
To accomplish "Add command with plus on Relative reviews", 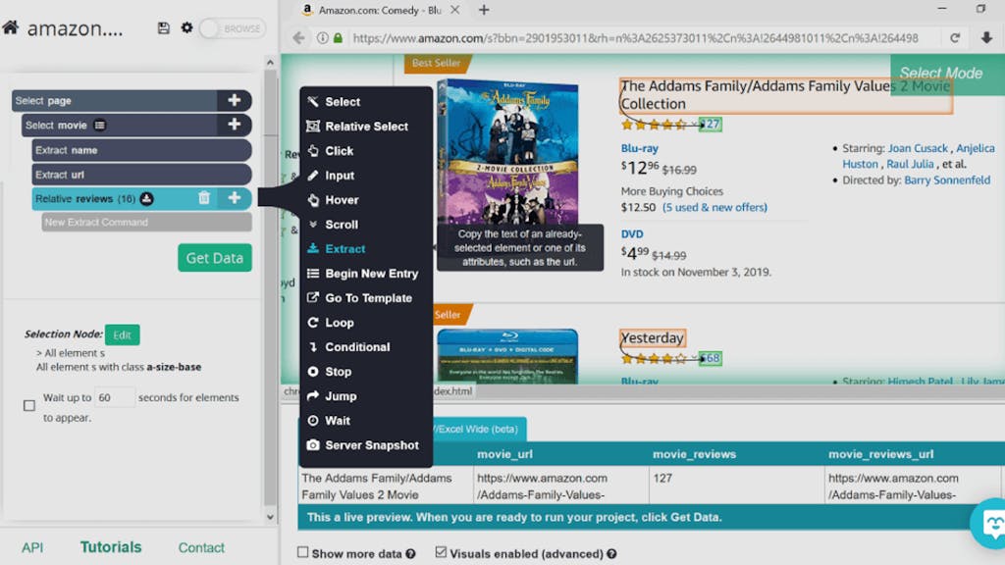I will tap(234, 198).
